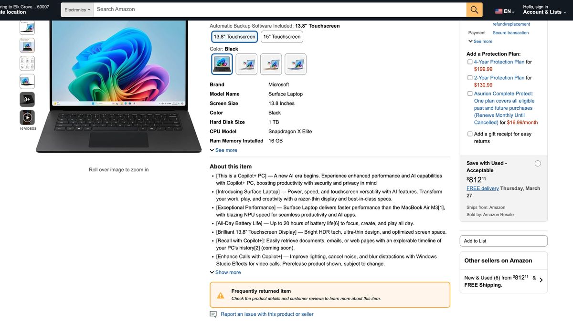The height and width of the screenshot is (322, 573).
Task: Enable the gift receipt checkbox
Action: coord(470,134)
